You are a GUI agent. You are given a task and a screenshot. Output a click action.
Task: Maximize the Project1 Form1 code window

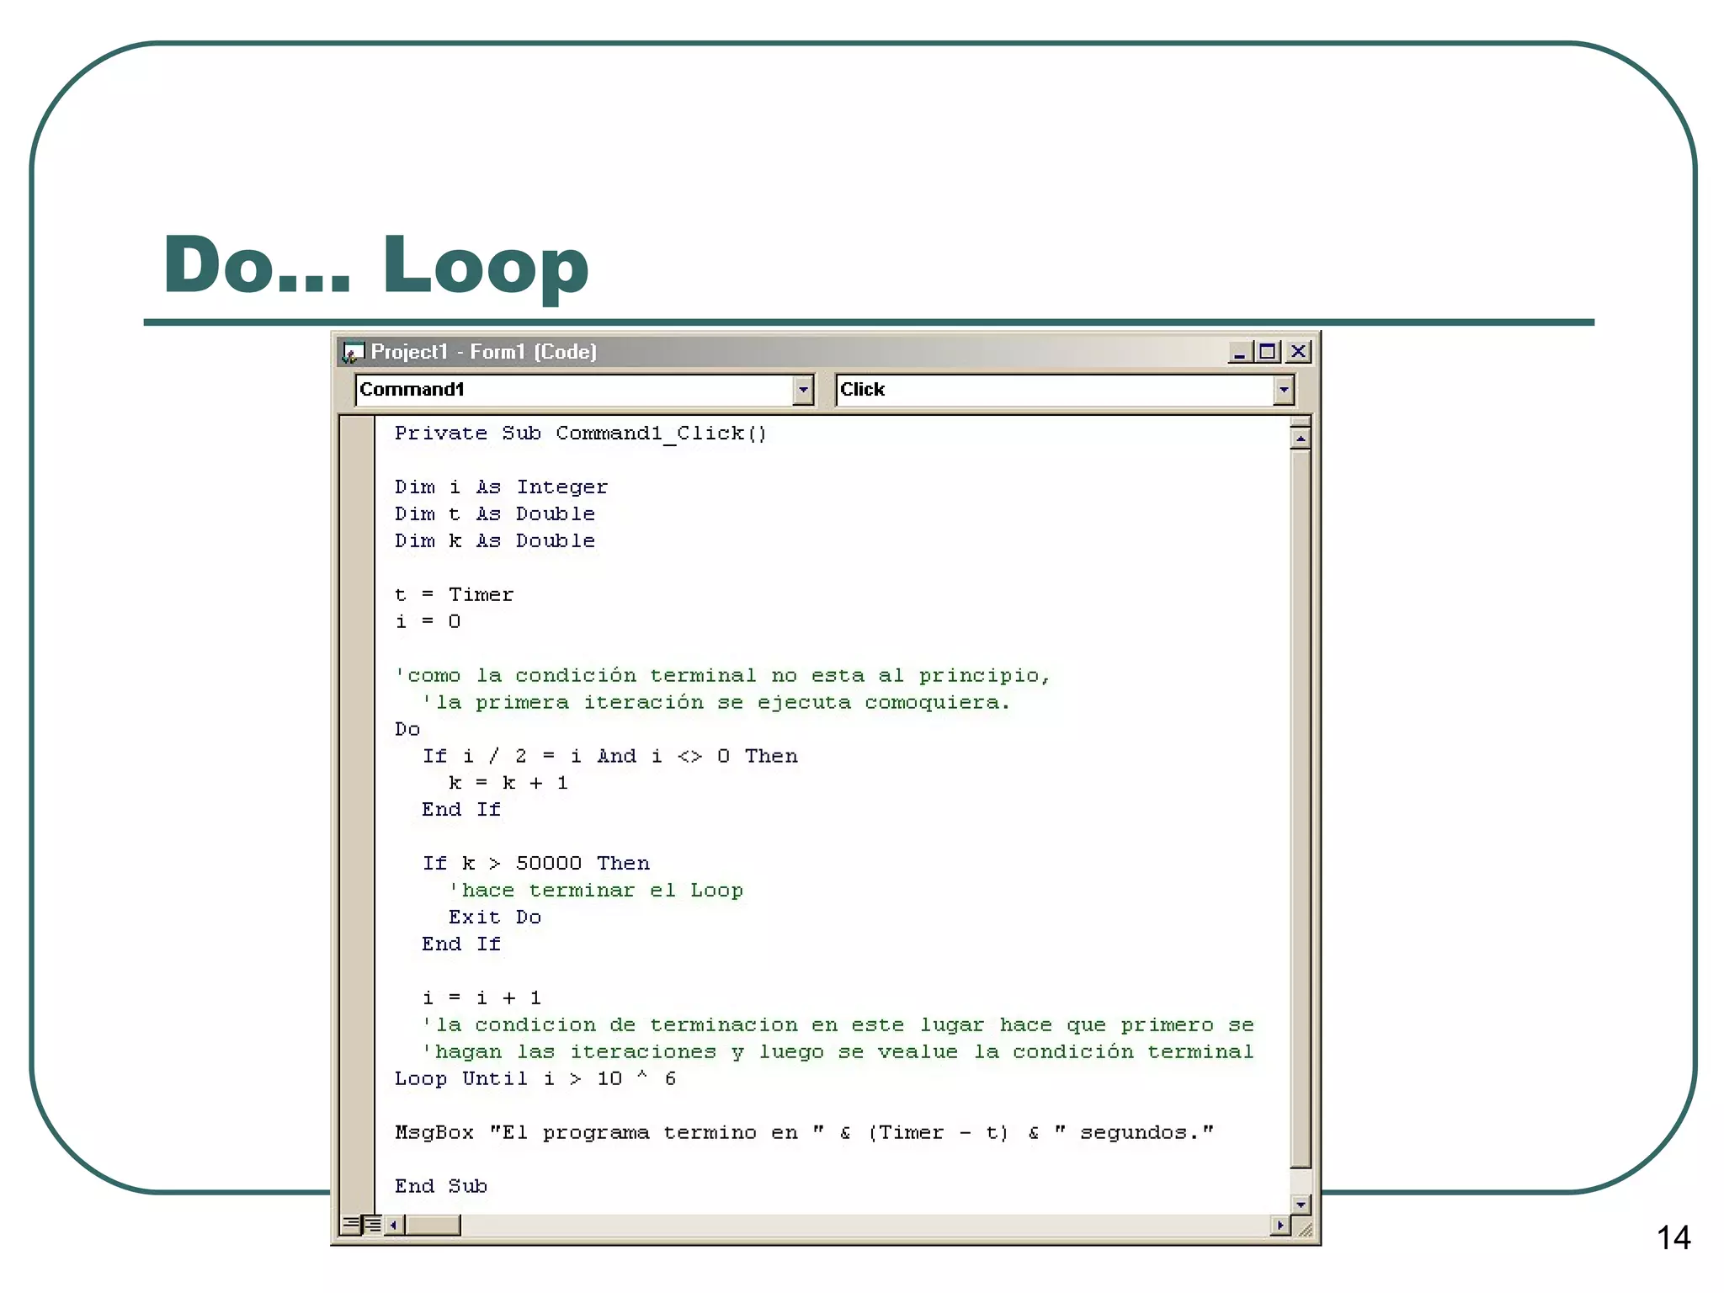pyautogui.click(x=1267, y=352)
